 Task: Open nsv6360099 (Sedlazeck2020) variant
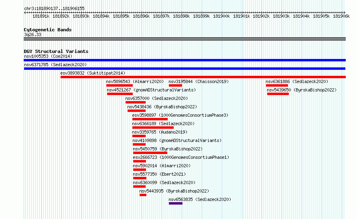click(x=164, y=182)
